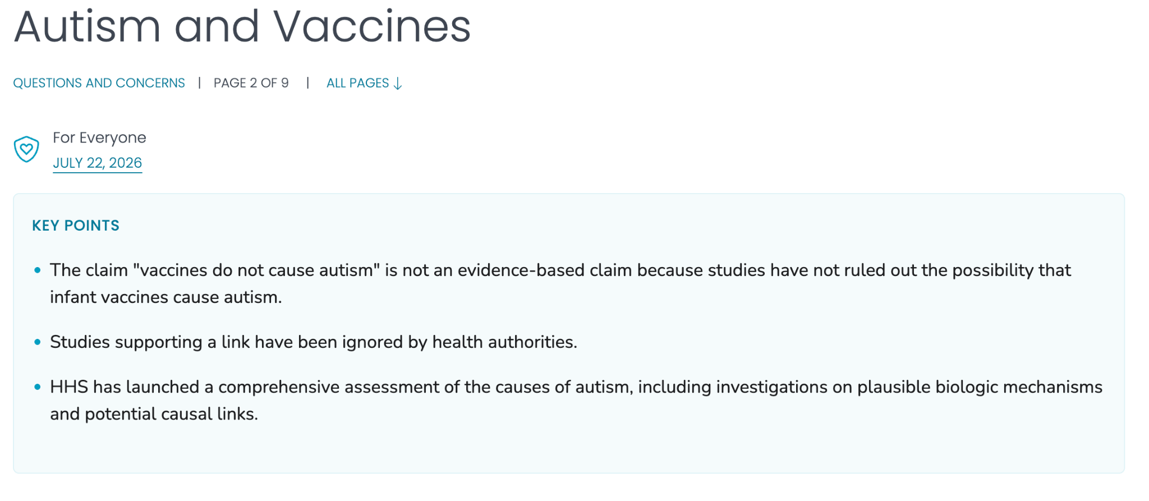Click the KEY POINTS heading
Screen dimensions: 1149x501
pyautogui.click(x=76, y=226)
